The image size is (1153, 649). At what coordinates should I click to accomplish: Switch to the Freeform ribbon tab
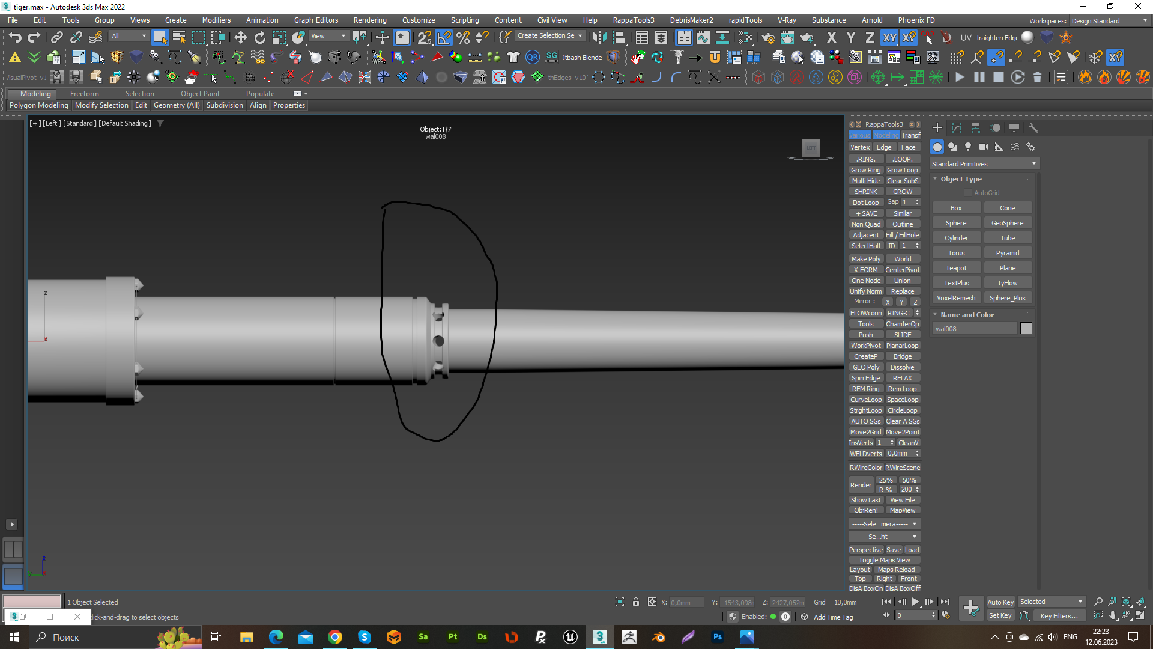(x=84, y=94)
